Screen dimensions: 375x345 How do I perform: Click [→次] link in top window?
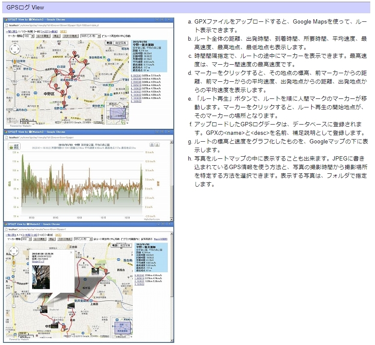(x=44, y=32)
